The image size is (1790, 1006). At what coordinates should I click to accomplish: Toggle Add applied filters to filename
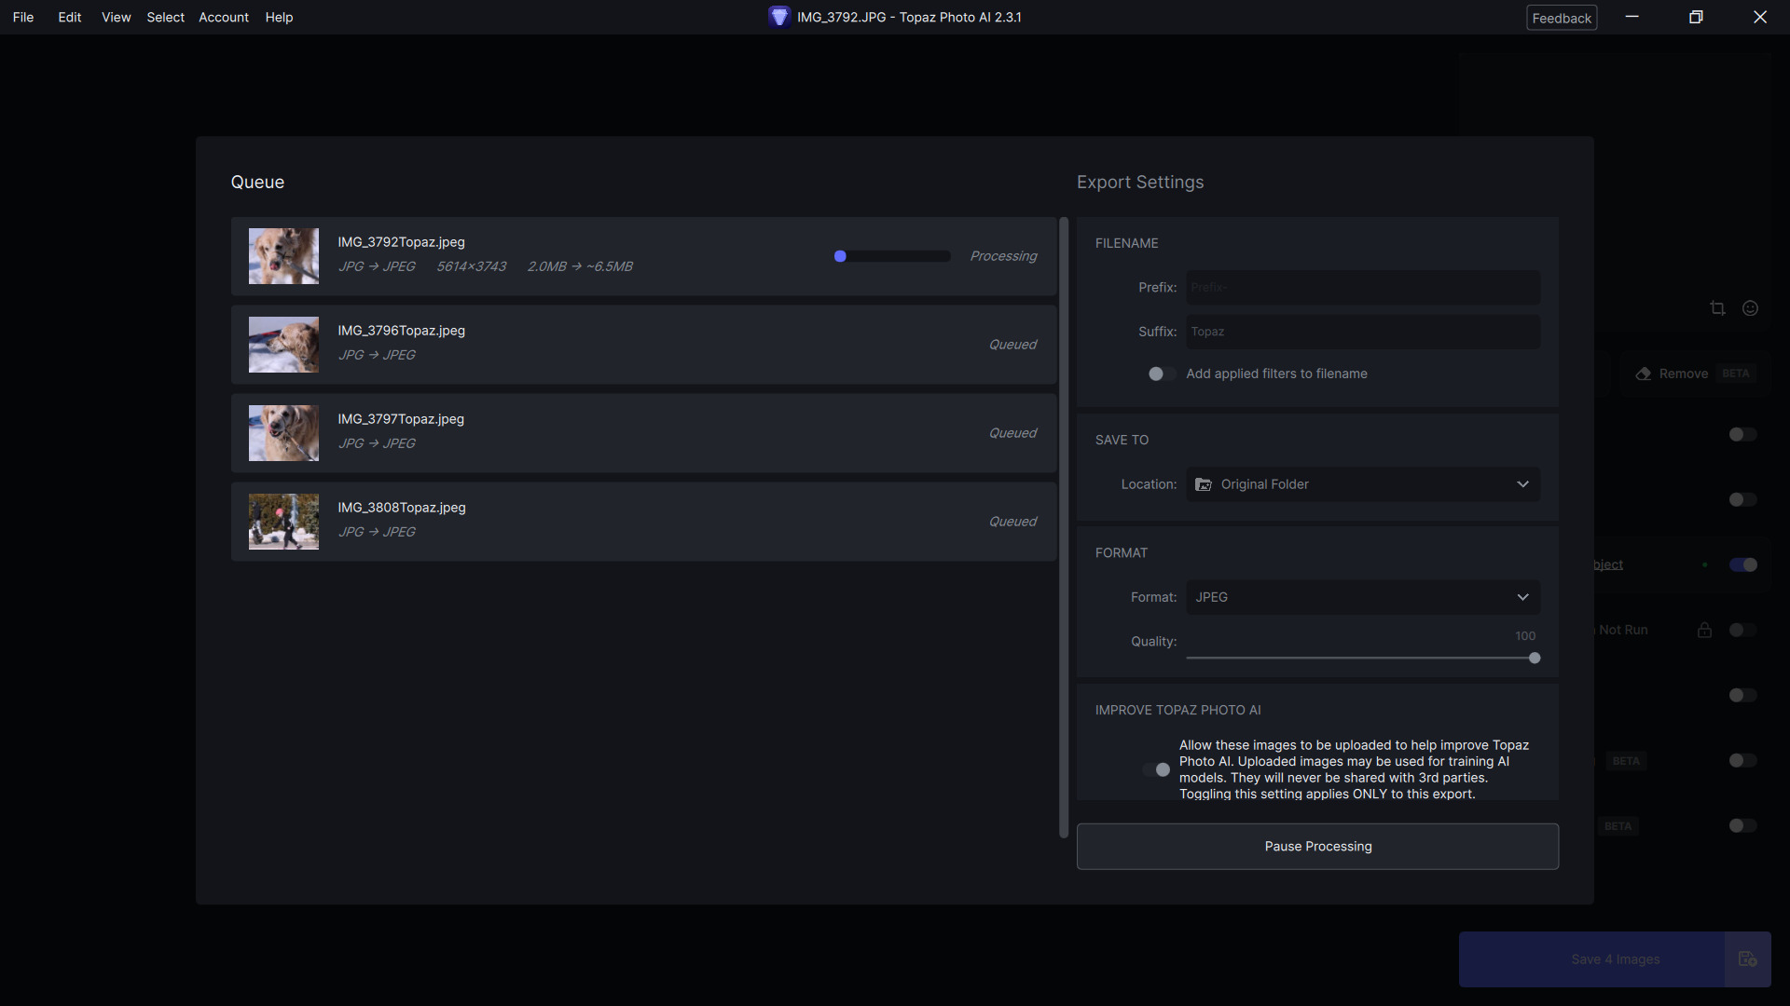[x=1161, y=374]
